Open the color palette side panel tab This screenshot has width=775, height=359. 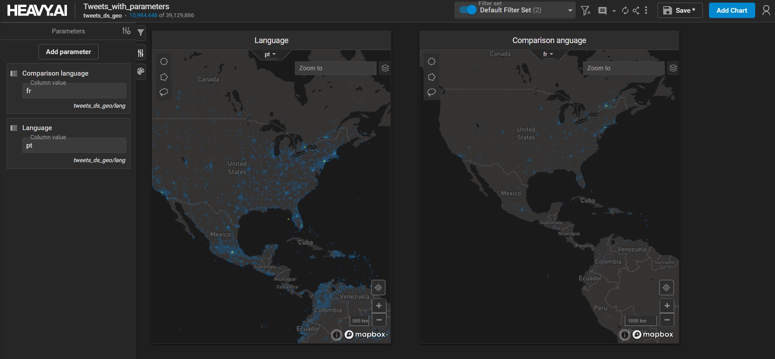[141, 71]
